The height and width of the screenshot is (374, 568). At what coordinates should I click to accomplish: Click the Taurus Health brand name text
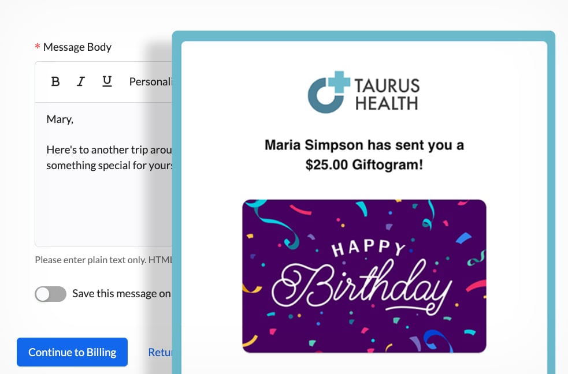[387, 95]
